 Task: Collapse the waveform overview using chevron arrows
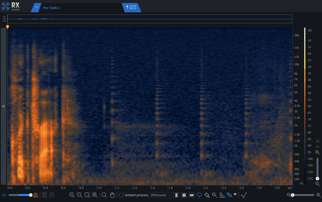[4, 19]
